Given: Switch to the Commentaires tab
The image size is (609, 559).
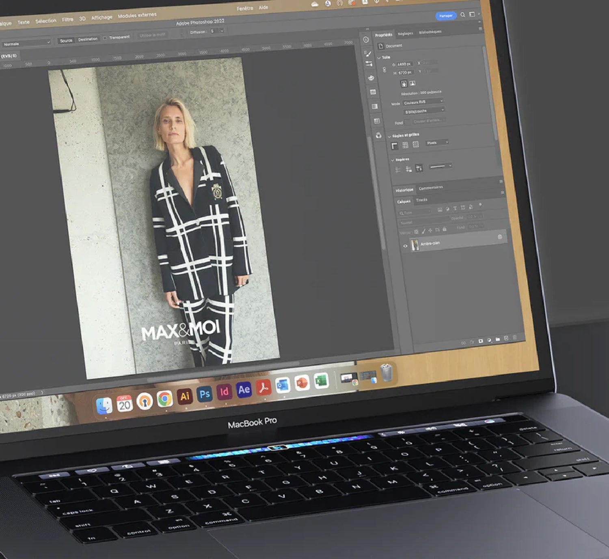Looking at the screenshot, I should [431, 187].
